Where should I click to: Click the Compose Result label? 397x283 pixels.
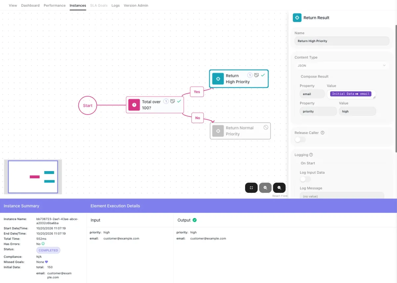click(x=315, y=77)
